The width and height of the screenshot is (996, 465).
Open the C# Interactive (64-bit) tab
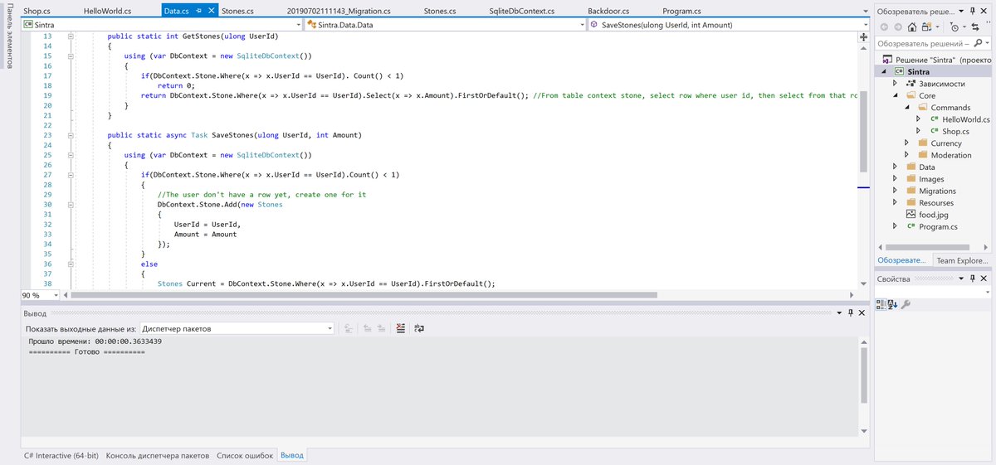[61, 456]
